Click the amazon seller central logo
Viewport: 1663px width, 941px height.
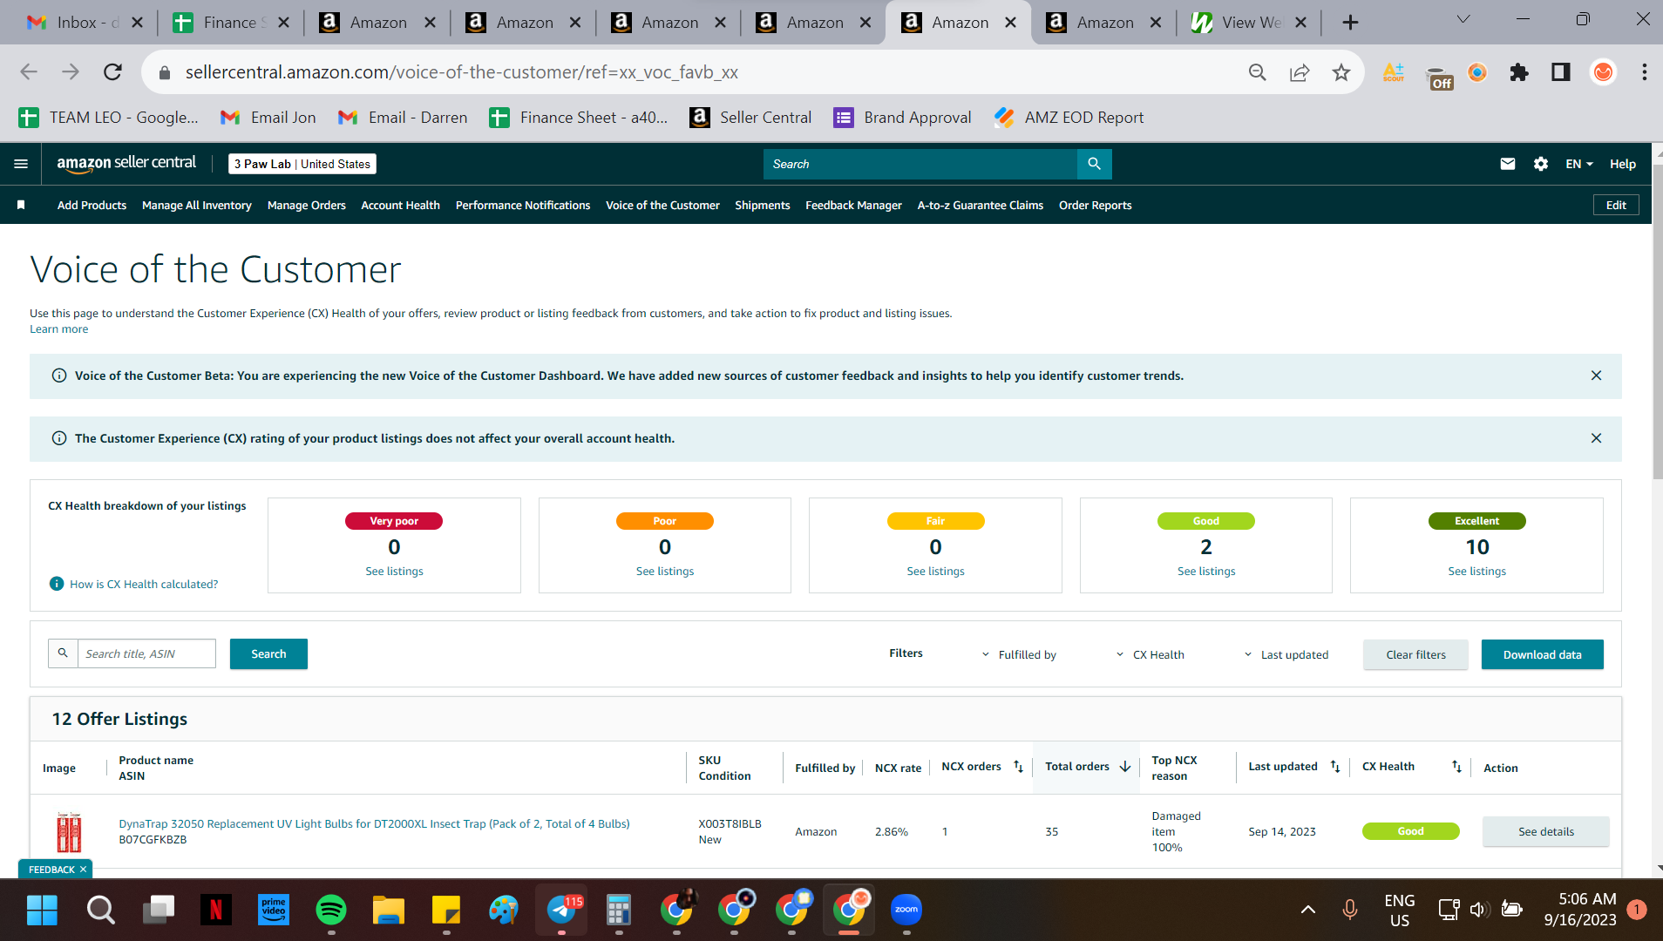pyautogui.click(x=126, y=164)
